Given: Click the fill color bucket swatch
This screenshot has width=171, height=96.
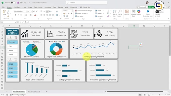Looking at the screenshot, I should tap(31, 15).
